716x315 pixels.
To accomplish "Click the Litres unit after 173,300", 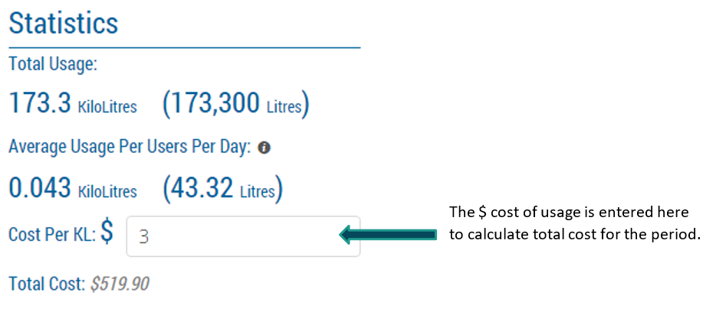I will tap(284, 107).
